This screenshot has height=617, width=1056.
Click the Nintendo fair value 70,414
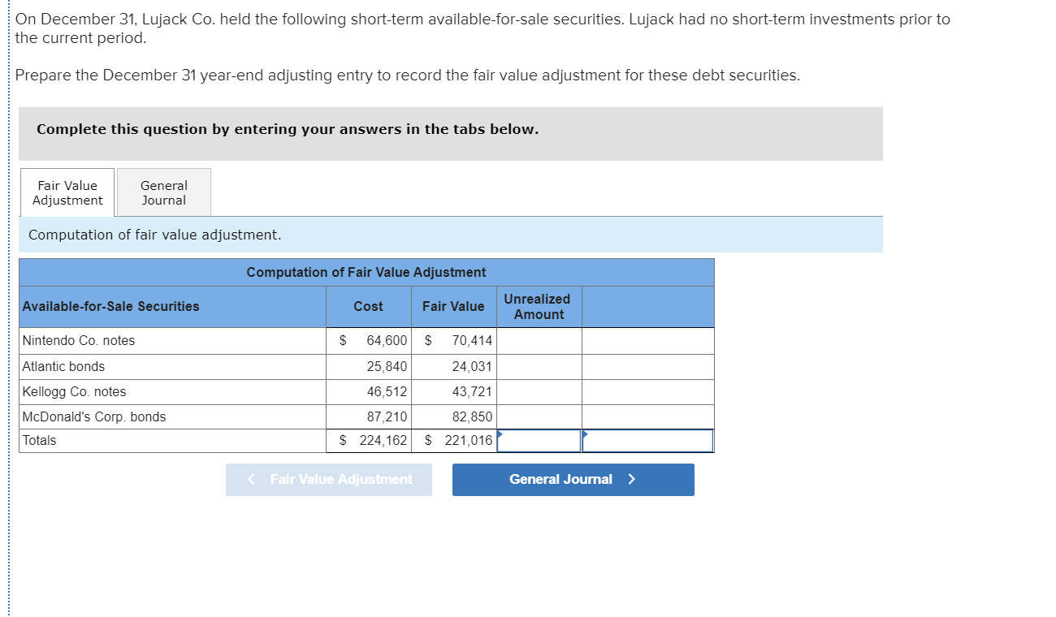[x=472, y=341]
